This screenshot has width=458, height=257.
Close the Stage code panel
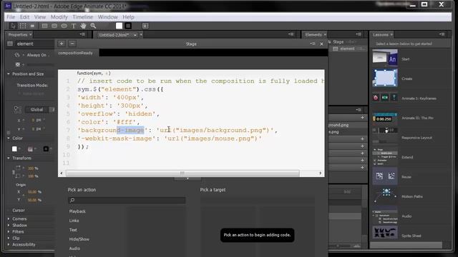321,44
